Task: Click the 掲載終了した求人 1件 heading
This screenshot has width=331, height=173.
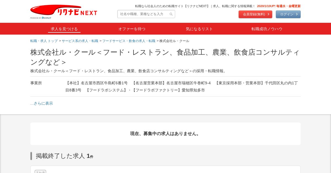Action: pyautogui.click(x=65, y=156)
